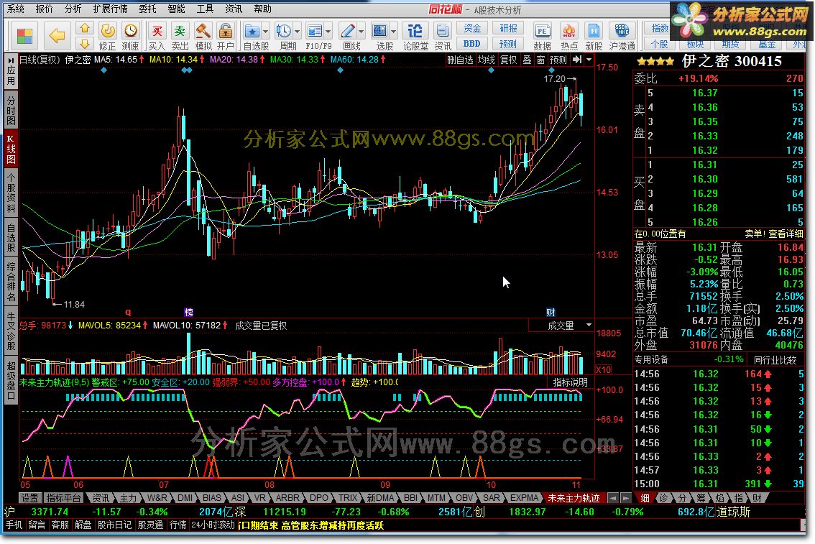Toggle the 窗 window option
Screen dimensions: 815x544
point(540,60)
